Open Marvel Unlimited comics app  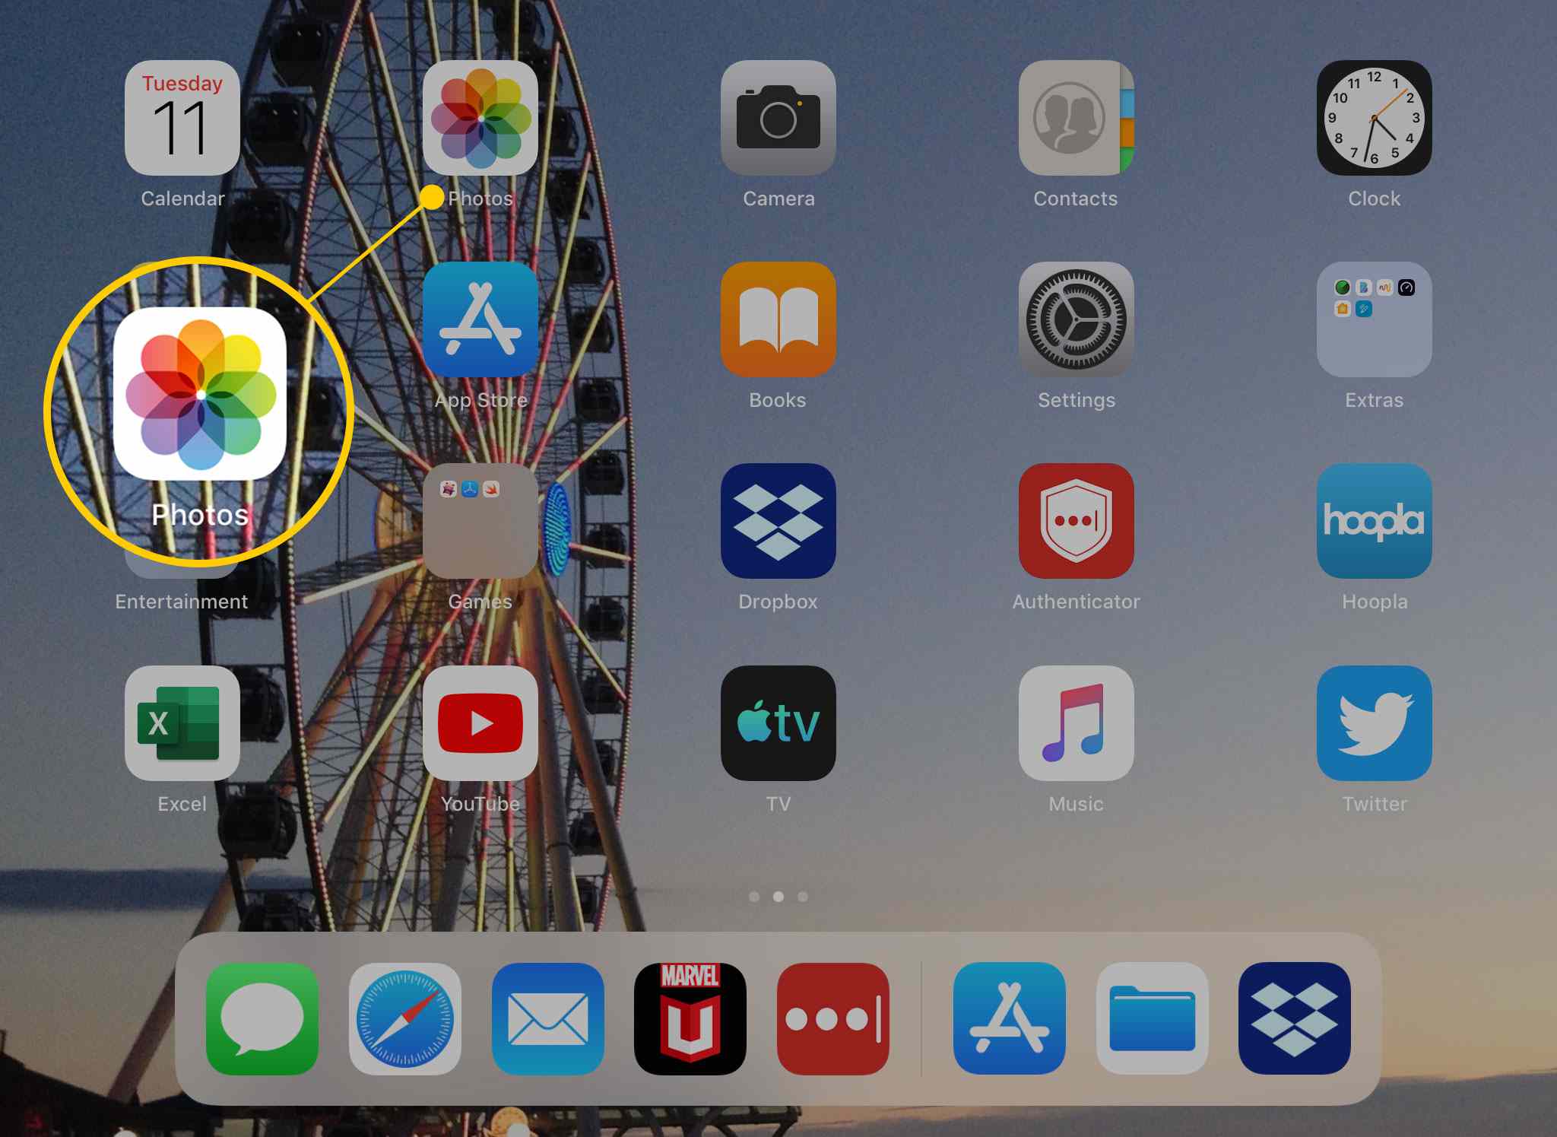point(687,1018)
